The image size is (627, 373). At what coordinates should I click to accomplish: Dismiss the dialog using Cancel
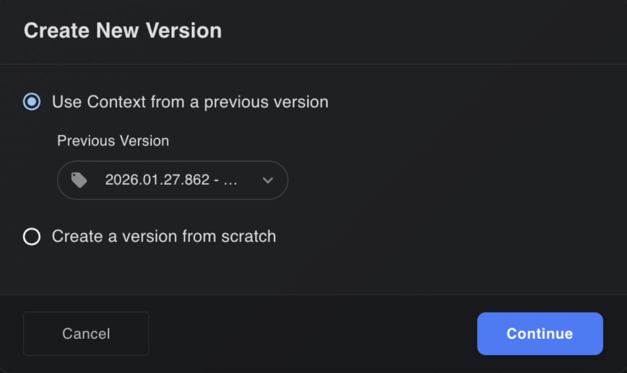click(x=86, y=334)
